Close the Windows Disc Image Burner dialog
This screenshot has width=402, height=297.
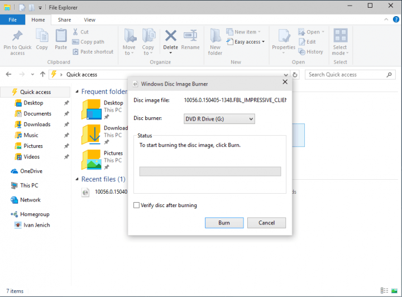(285, 82)
